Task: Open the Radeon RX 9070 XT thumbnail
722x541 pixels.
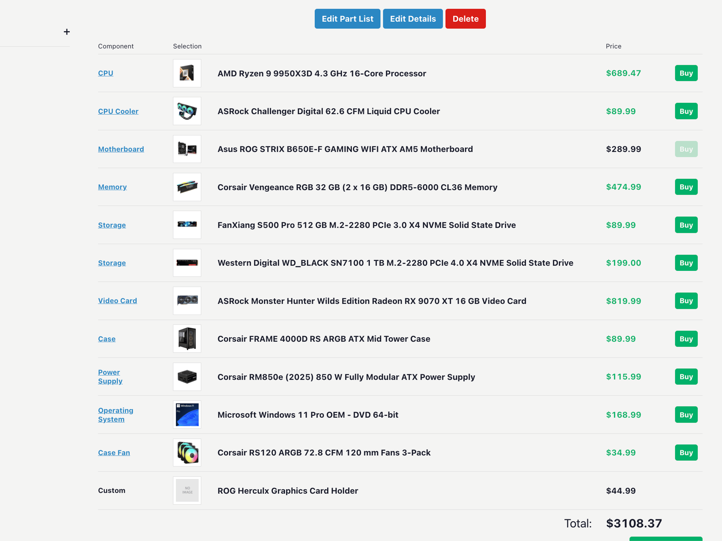Action: tap(187, 301)
